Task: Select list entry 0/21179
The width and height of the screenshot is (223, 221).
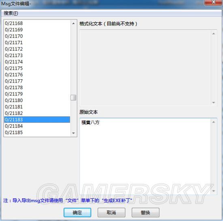Action: 37,94
